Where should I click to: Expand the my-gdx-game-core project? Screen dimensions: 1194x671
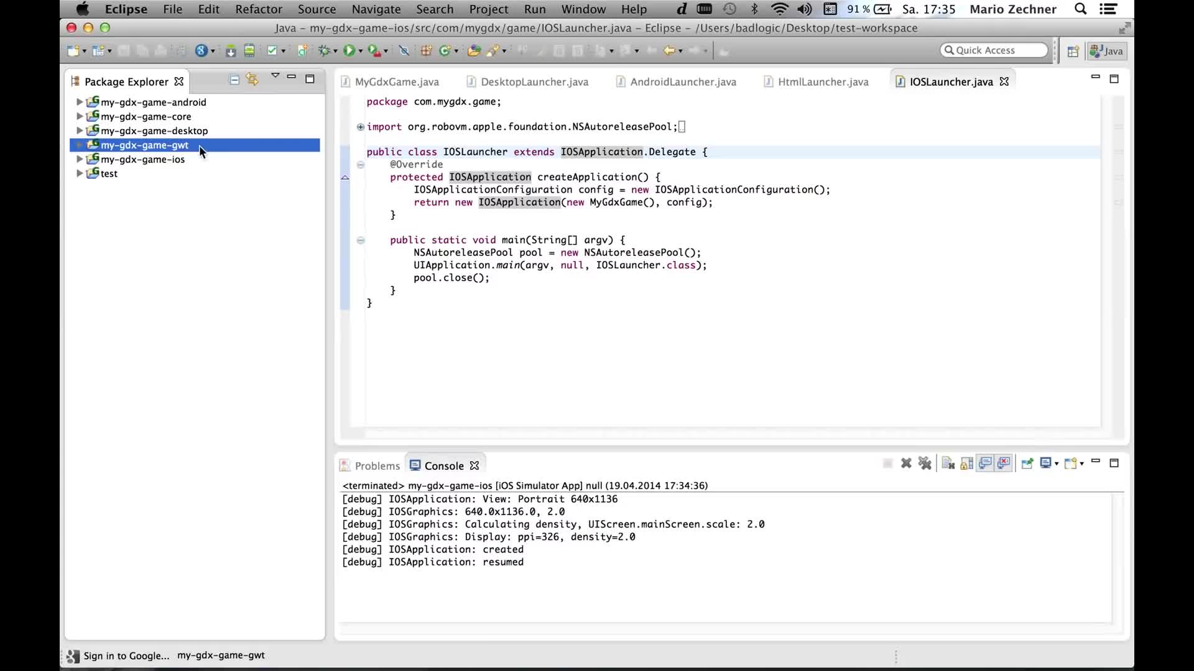80,117
